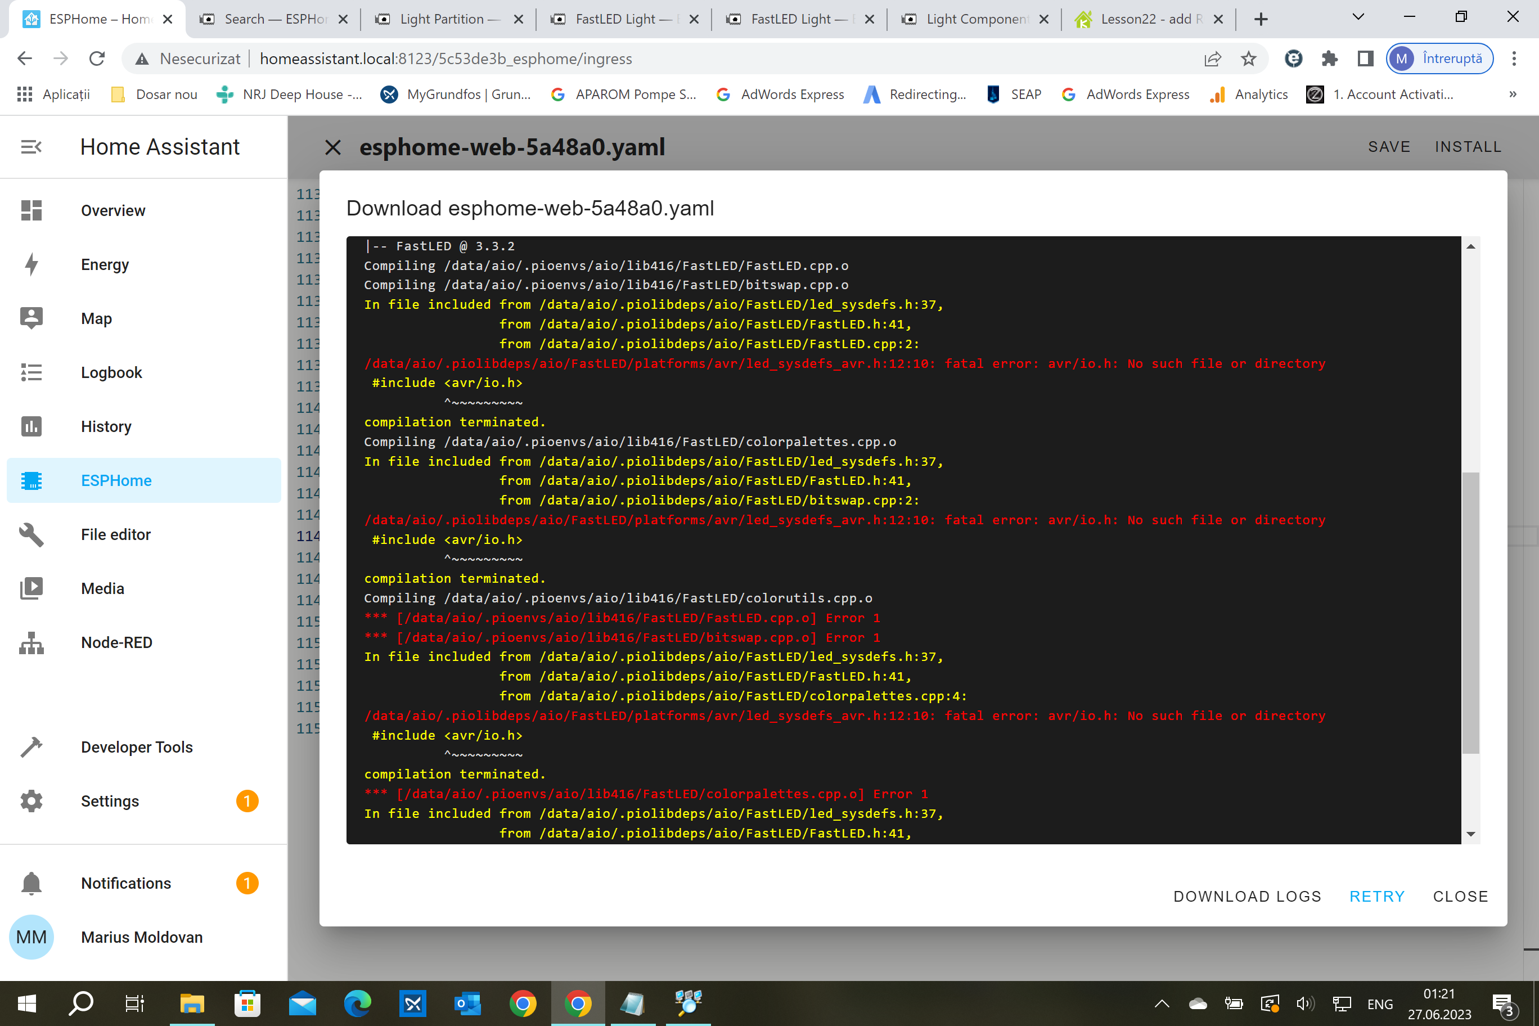Open Notifications bell in sidebar
1539x1026 pixels.
pyautogui.click(x=31, y=883)
